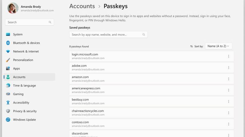Go to Time & language settings
Image resolution: width=245 pixels, height=137 pixels.
pos(24,86)
